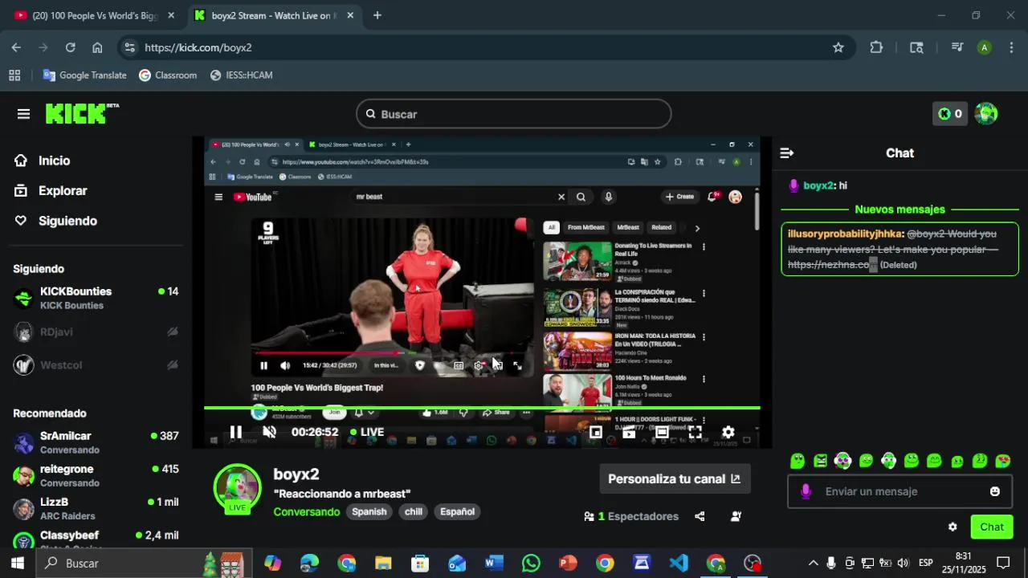Open SrAmilcar recommended channel

click(x=96, y=442)
